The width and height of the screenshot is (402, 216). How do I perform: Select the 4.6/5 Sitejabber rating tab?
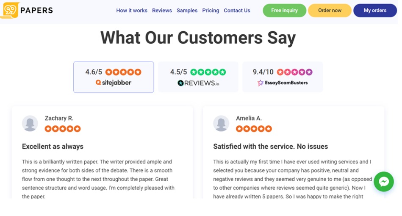coord(114,77)
